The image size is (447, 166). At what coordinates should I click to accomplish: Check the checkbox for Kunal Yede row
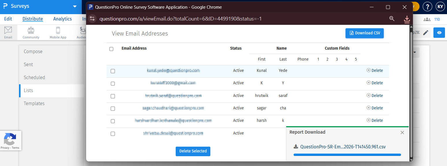click(x=113, y=71)
